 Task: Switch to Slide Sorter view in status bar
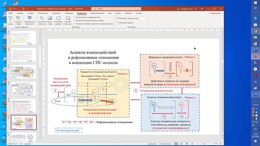coord(182,144)
